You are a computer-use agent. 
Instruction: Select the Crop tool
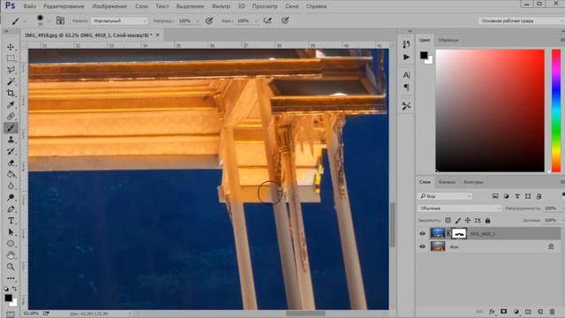(x=11, y=93)
